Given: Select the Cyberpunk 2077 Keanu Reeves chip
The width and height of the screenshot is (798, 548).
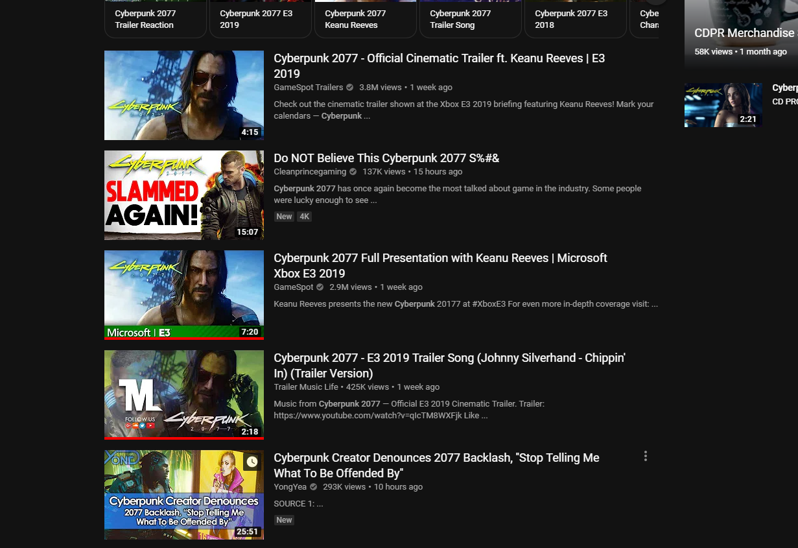Looking at the screenshot, I should (366, 19).
